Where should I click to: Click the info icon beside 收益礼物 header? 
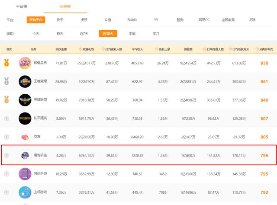pos(81,49)
